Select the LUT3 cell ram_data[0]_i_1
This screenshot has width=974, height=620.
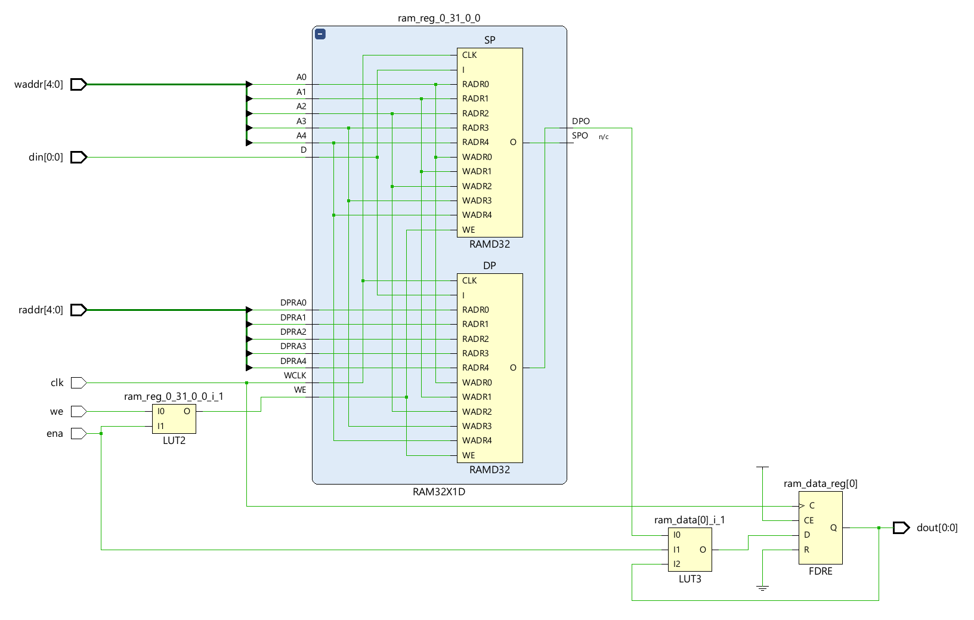point(689,550)
